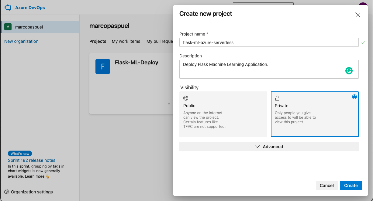This screenshot has width=373, height=201.
Task: Click the pointing hand emoji after Learn more
Action: 47,176
